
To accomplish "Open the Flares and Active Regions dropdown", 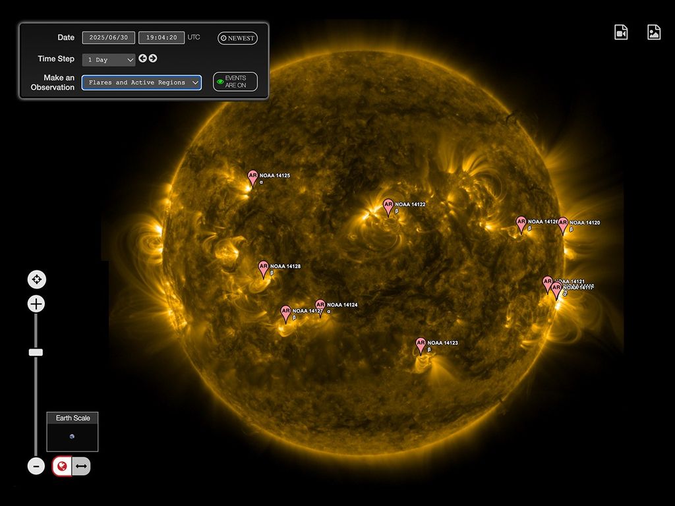I will (142, 82).
